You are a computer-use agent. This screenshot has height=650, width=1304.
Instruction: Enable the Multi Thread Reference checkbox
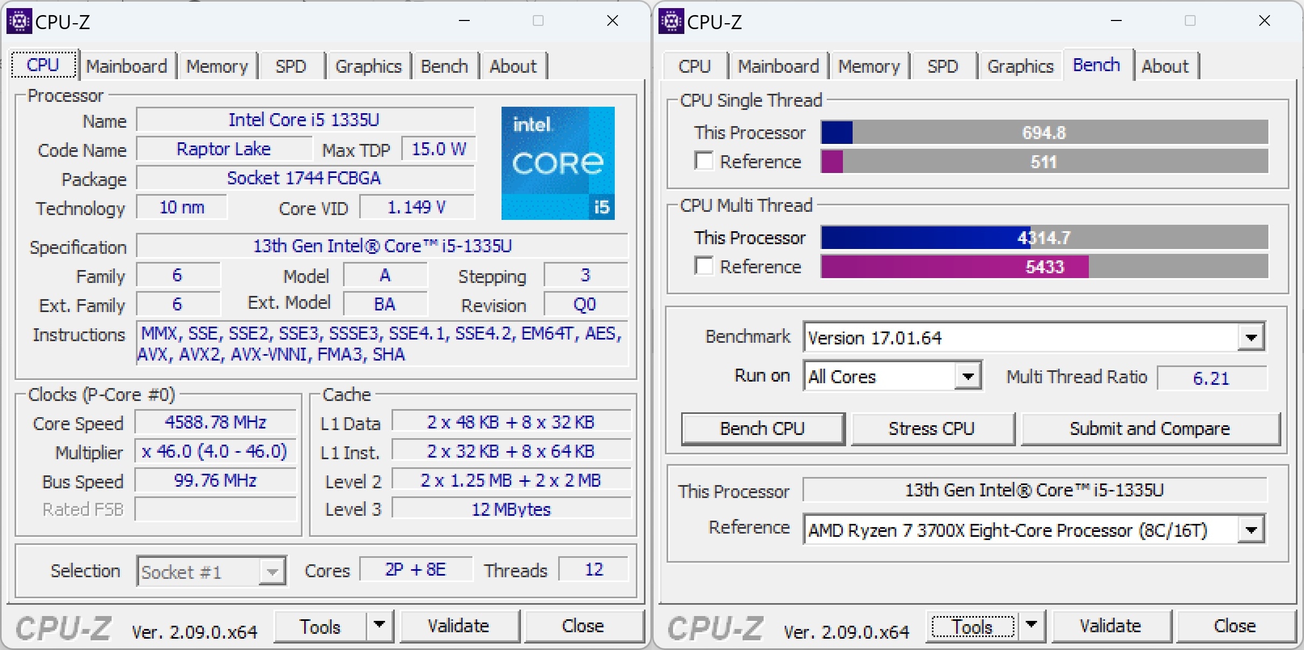704,266
